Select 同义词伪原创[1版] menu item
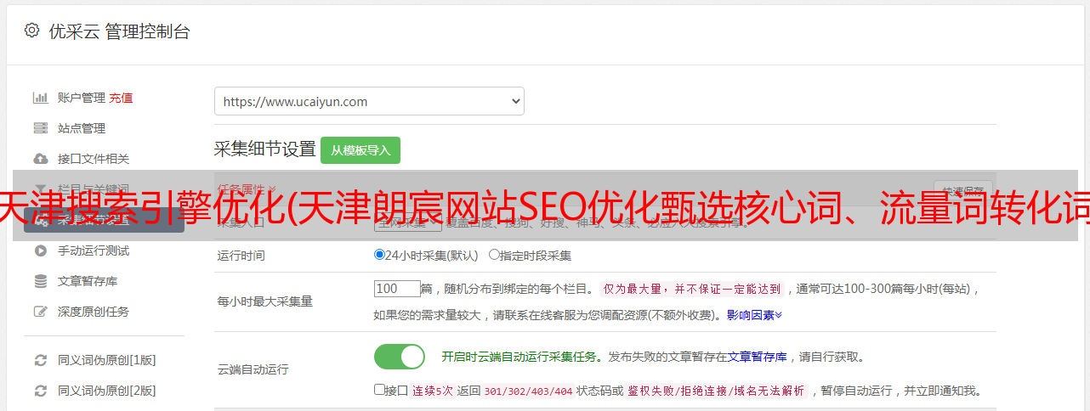This screenshot has height=411, width=1090. click(107, 360)
